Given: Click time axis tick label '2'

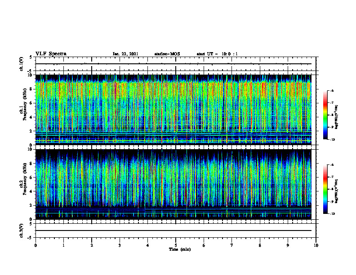Looking at the screenshot, I should click(92, 245).
